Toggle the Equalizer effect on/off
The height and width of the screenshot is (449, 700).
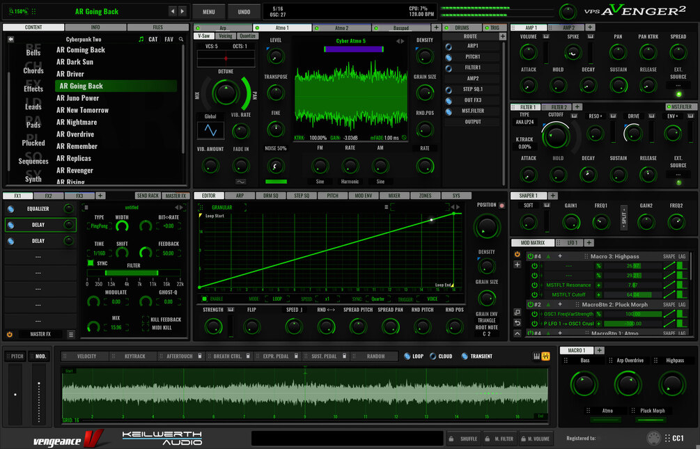[10, 209]
